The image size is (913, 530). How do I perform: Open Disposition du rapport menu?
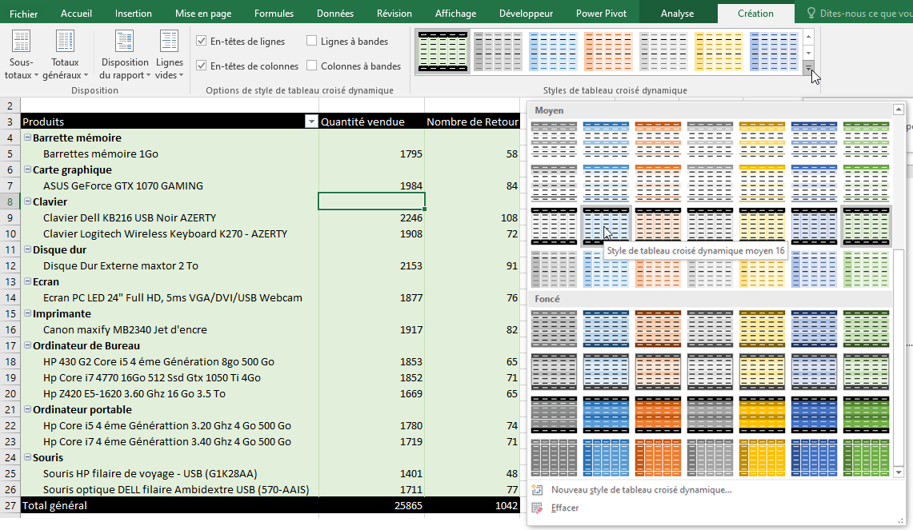pos(125,54)
